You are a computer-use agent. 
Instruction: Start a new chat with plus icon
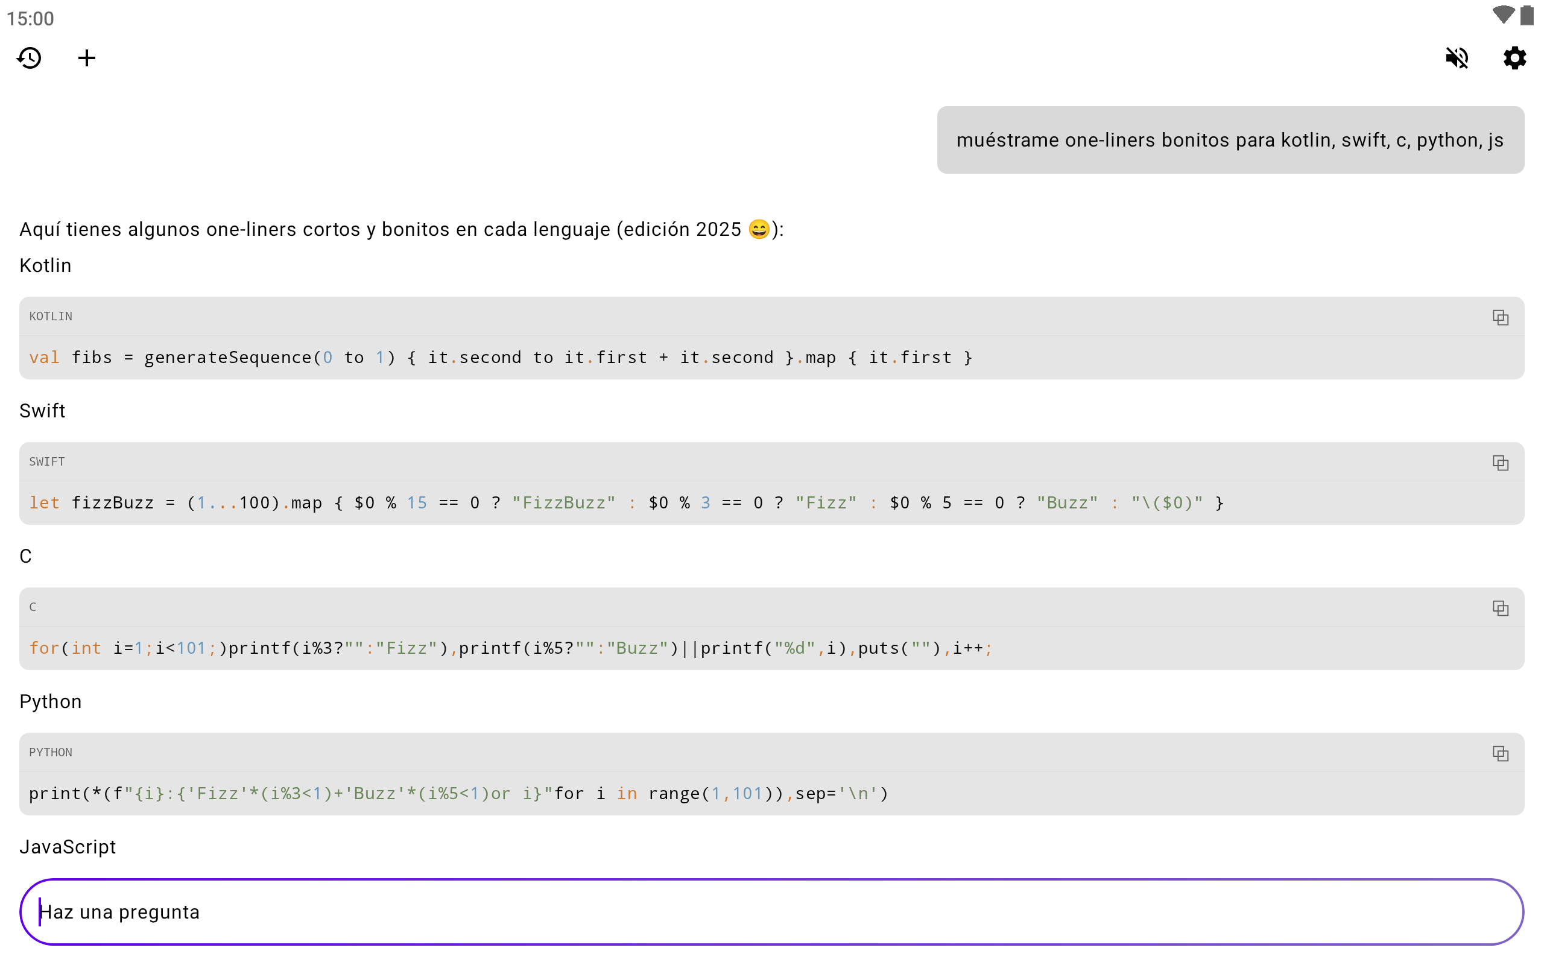(x=87, y=58)
